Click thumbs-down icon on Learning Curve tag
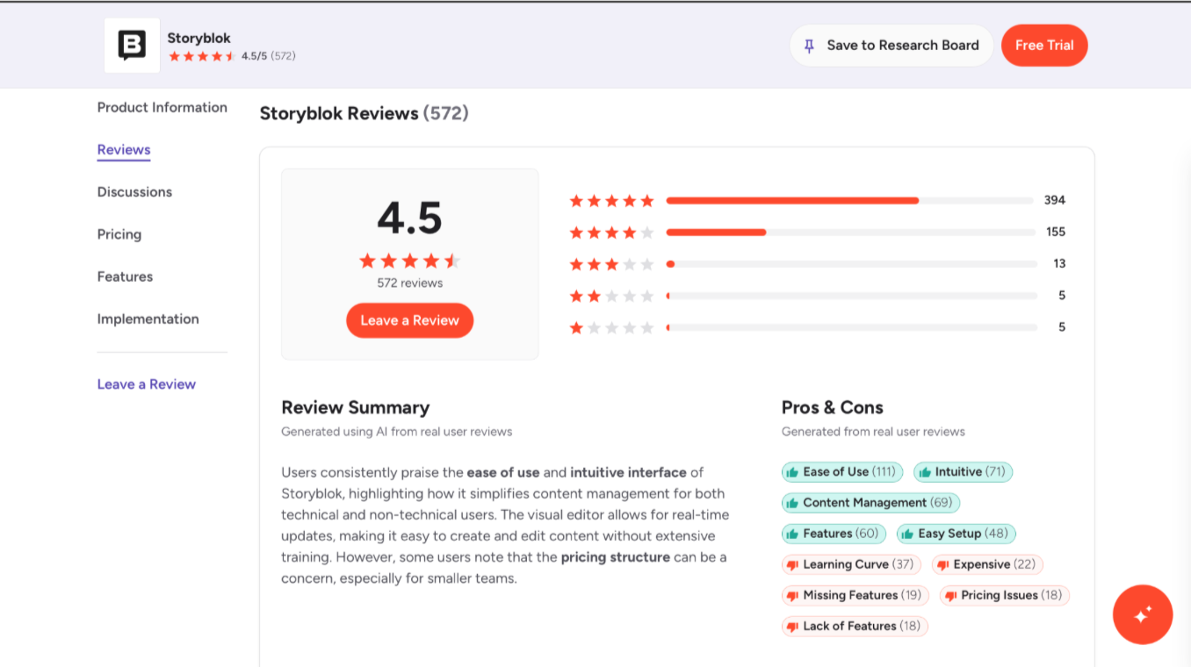 [x=792, y=565]
